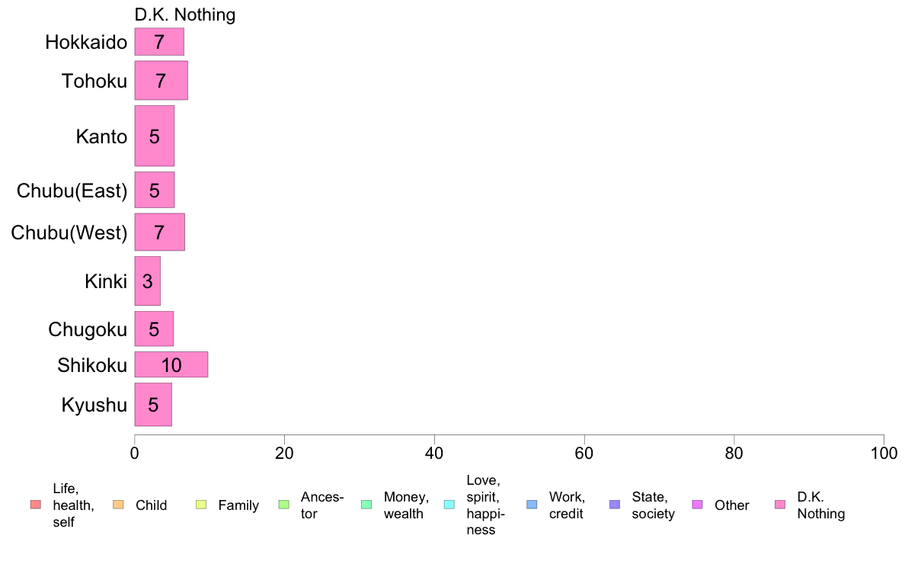Click the green Ancestor legend swatch

(284, 505)
